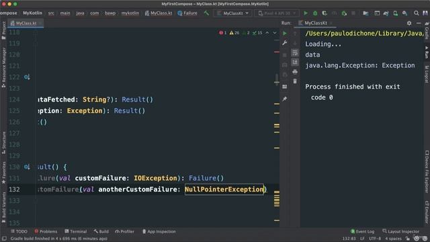Click the UTF-8 encoding selector

[x=375, y=239]
